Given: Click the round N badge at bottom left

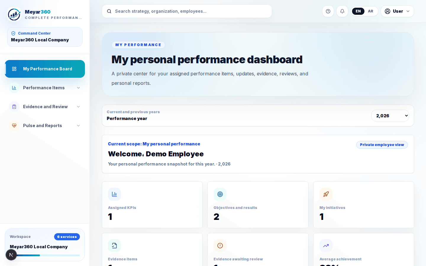Looking at the screenshot, I should click(11, 255).
